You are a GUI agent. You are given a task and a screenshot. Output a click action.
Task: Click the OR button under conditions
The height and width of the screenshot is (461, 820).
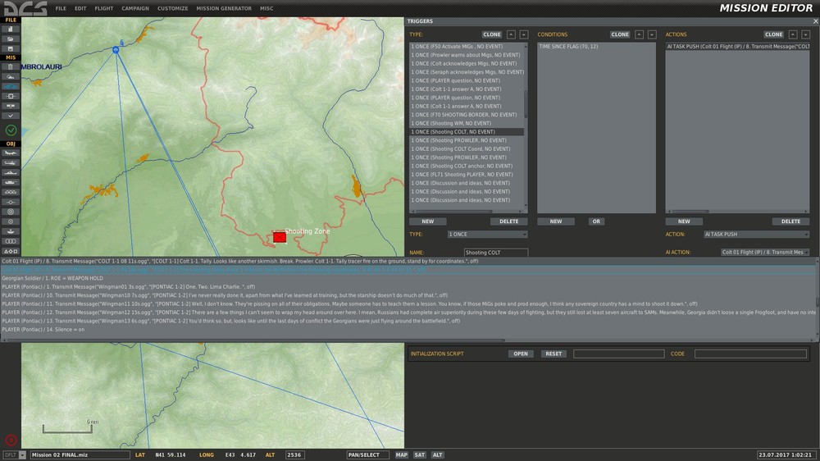pyautogui.click(x=596, y=221)
